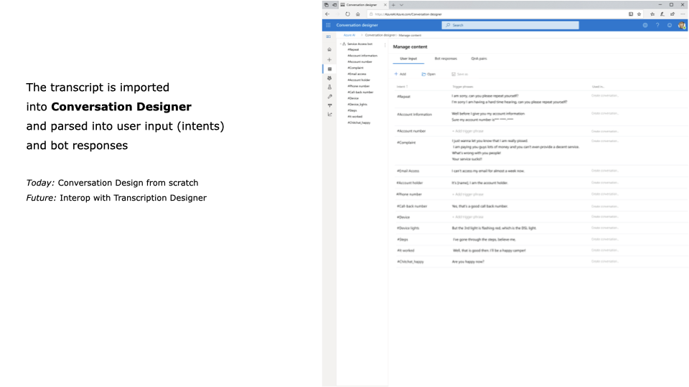Open Service Access bot tree more options
689x387 pixels.
pyautogui.click(x=385, y=44)
